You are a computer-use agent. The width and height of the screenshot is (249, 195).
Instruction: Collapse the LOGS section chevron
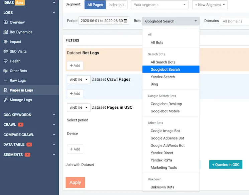[x=54, y=13]
